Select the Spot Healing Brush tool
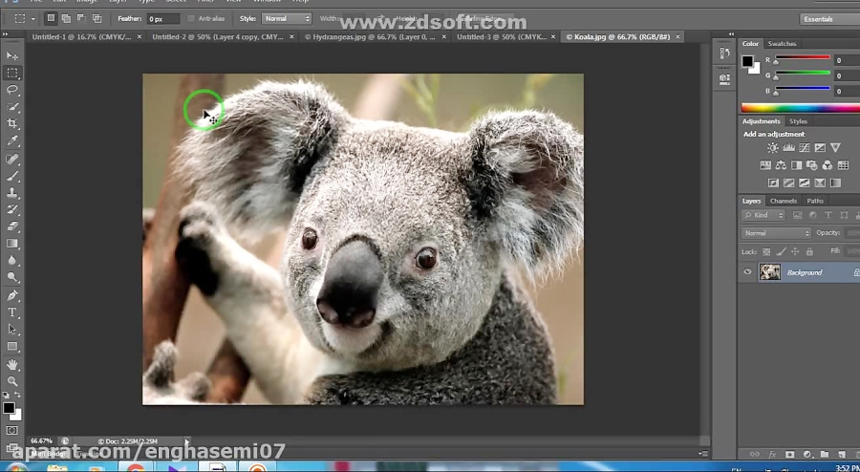860x472 pixels. click(x=12, y=159)
